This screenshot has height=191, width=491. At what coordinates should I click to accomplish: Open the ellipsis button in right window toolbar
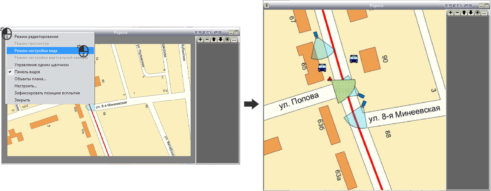pos(484,13)
